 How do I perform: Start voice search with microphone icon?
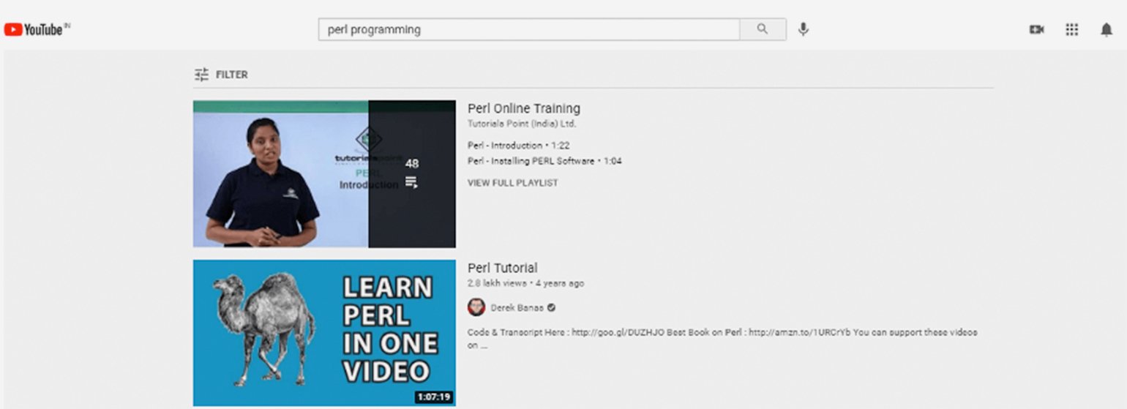804,29
